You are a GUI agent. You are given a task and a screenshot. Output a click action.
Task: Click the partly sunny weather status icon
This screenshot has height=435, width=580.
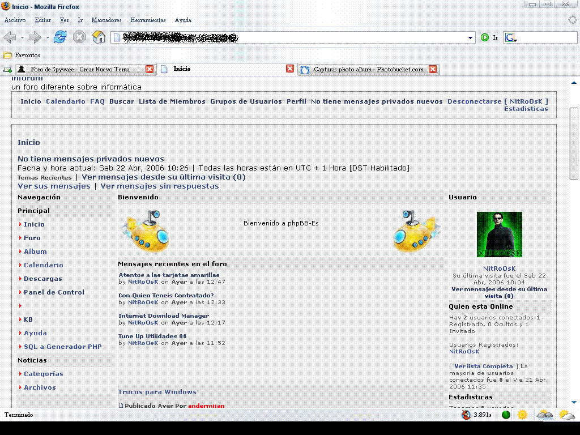pyautogui.click(x=566, y=415)
